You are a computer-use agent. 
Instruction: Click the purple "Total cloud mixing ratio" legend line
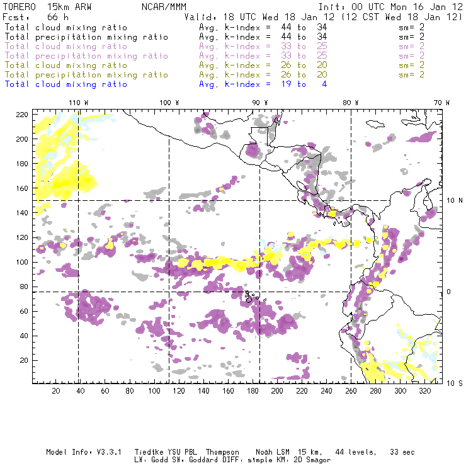[65, 47]
